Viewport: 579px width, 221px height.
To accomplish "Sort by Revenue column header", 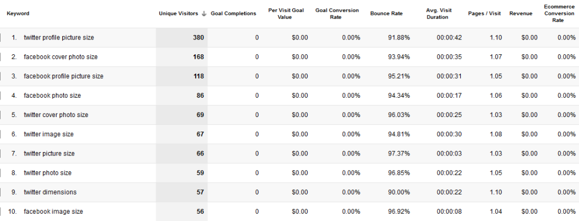I will (521, 14).
